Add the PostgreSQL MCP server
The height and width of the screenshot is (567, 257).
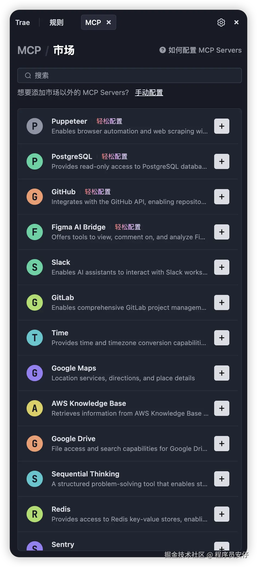(x=221, y=161)
